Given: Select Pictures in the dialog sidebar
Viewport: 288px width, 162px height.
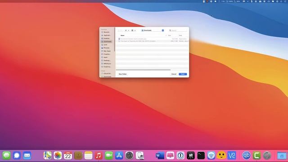Looking at the screenshot, I should coord(106,48).
